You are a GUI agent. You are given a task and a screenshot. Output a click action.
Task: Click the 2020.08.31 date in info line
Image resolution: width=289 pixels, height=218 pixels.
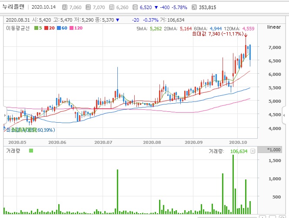click(x=18, y=20)
